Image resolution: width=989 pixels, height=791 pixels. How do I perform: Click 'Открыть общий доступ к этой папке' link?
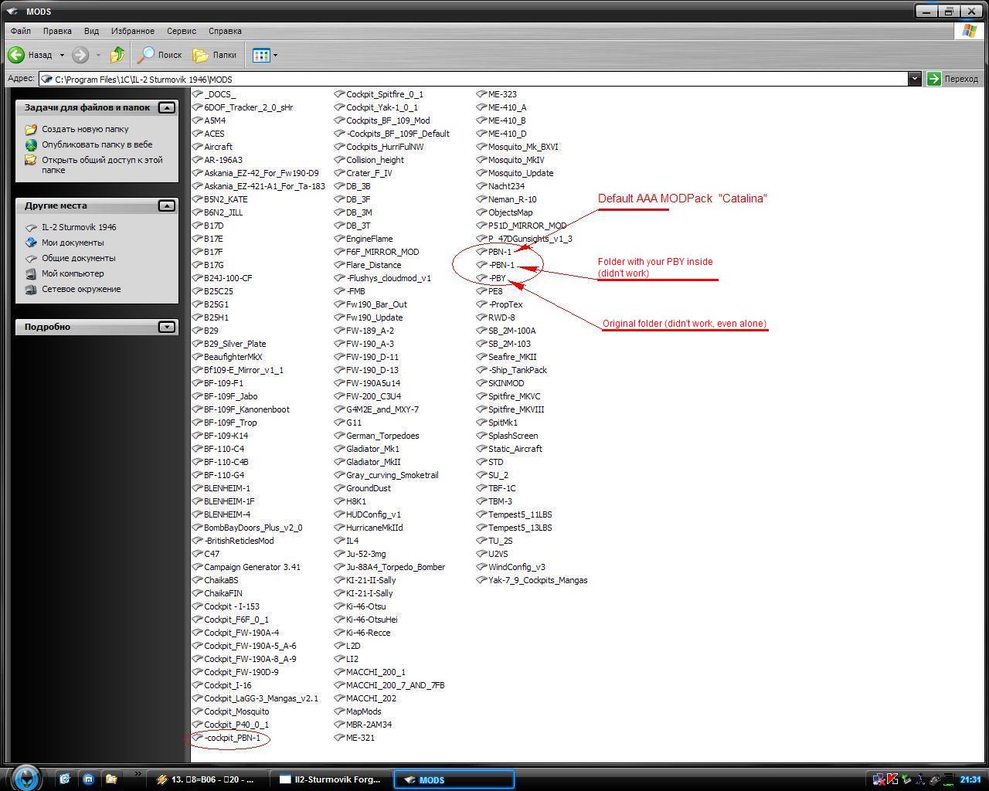pos(102,165)
